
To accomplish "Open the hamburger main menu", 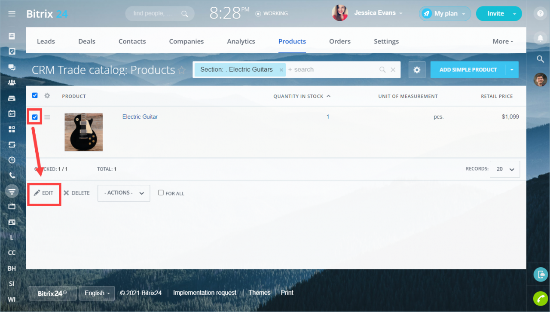I will [12, 14].
